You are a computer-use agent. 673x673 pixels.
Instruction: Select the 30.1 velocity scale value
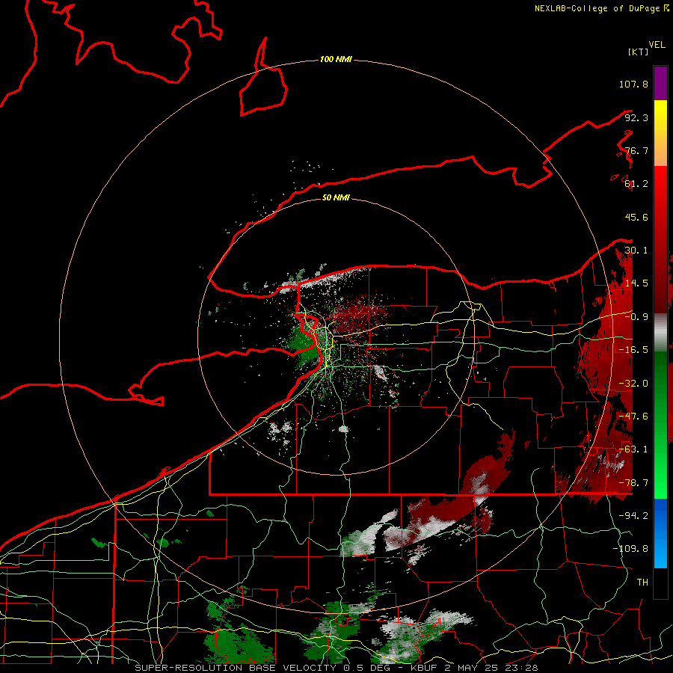[x=636, y=251]
